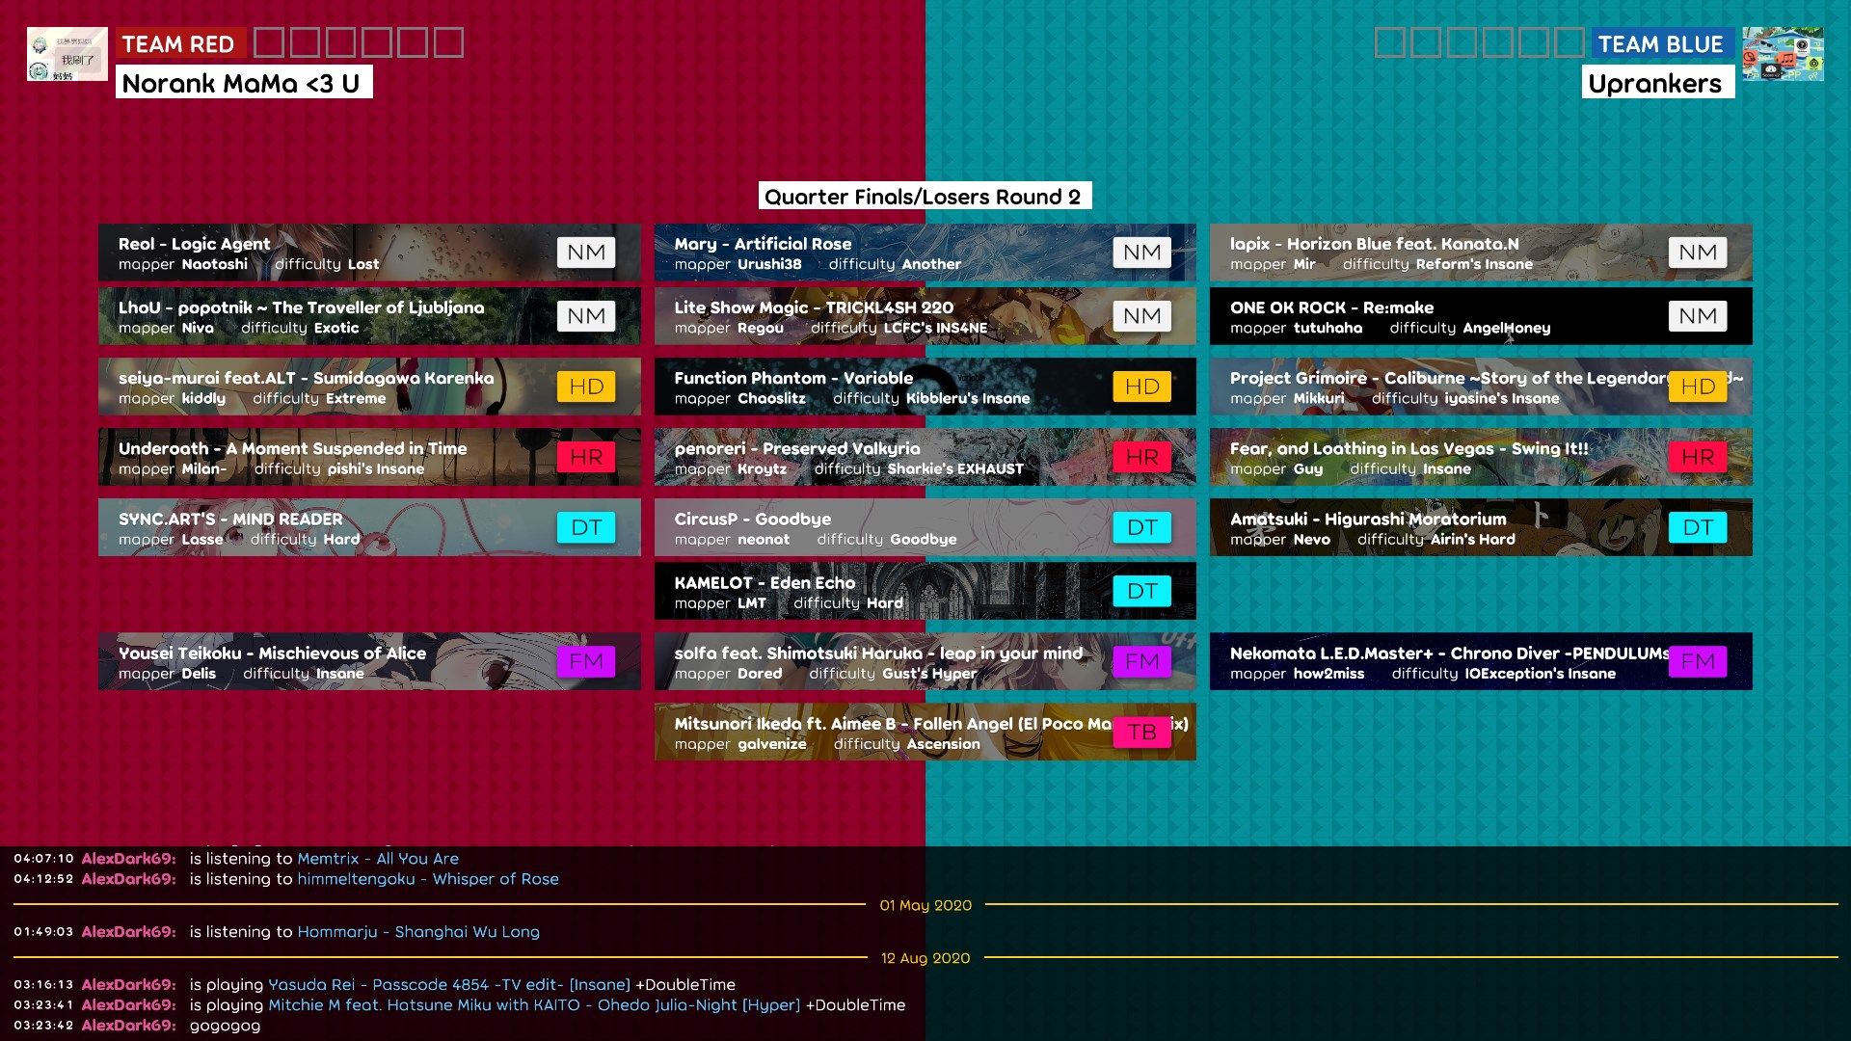Click the 01 May 2020 timeline date marker
This screenshot has width=1851, height=1041.
(x=925, y=905)
